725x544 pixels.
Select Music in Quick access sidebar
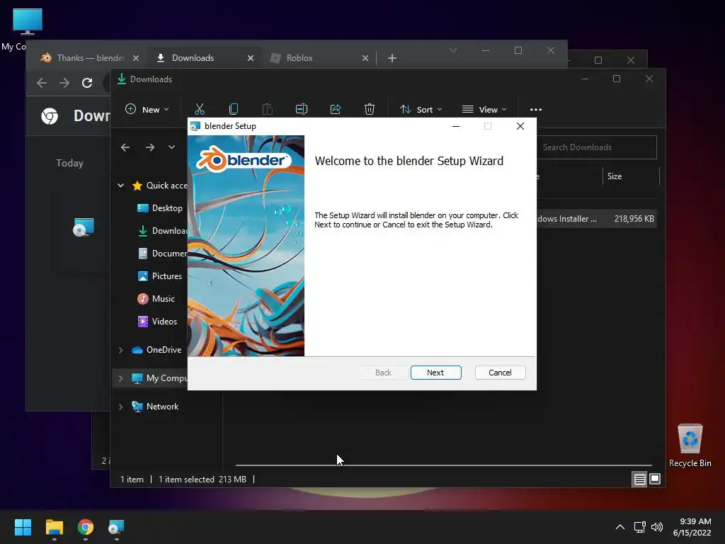[156, 299]
